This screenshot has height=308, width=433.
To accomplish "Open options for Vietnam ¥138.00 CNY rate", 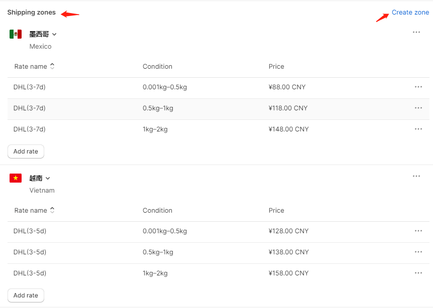I will [418, 252].
